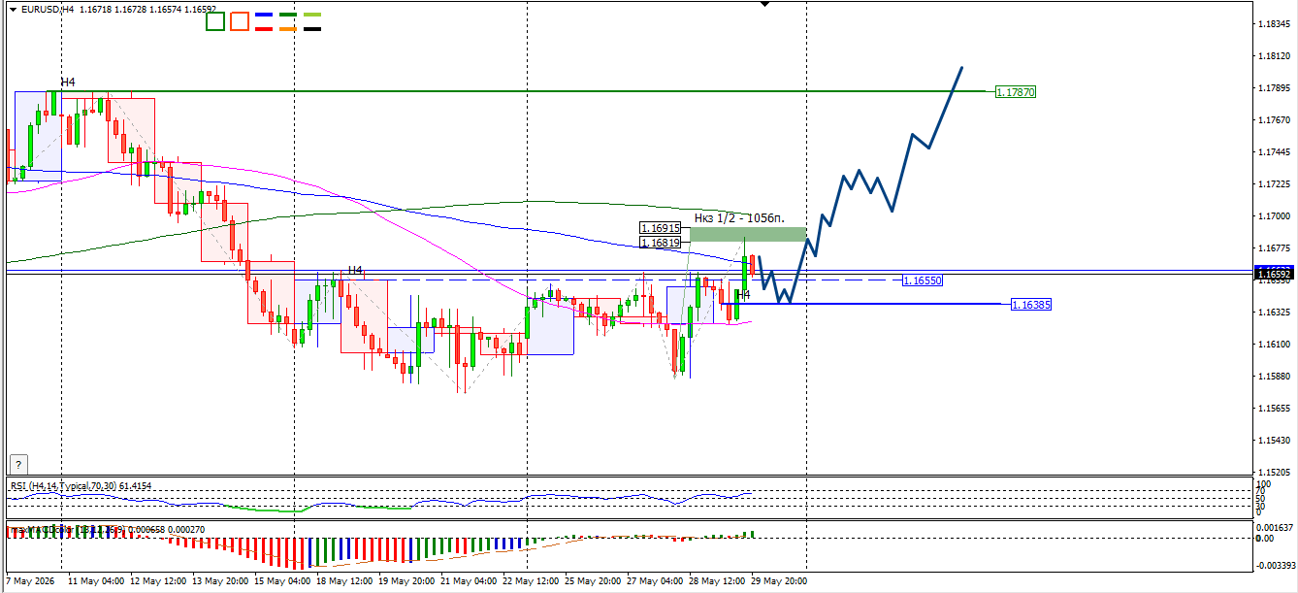Select the green square outline icon
Viewport: 1298px width, 593px height.
(214, 21)
